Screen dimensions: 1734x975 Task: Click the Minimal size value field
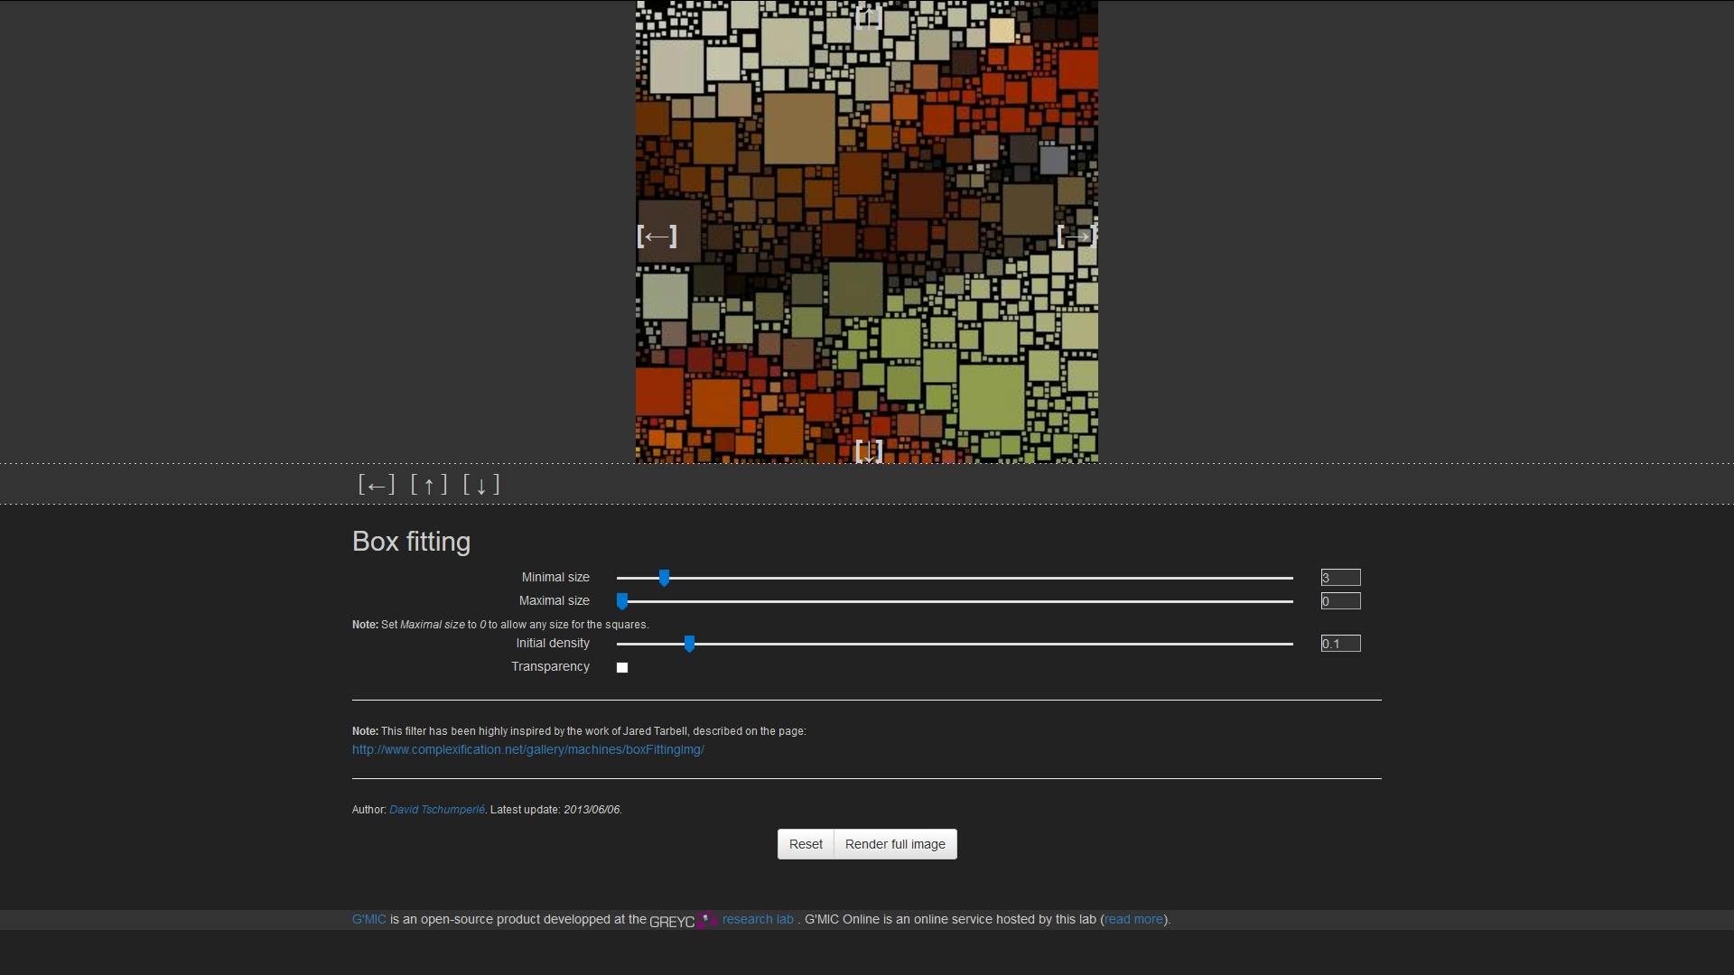[1340, 578]
